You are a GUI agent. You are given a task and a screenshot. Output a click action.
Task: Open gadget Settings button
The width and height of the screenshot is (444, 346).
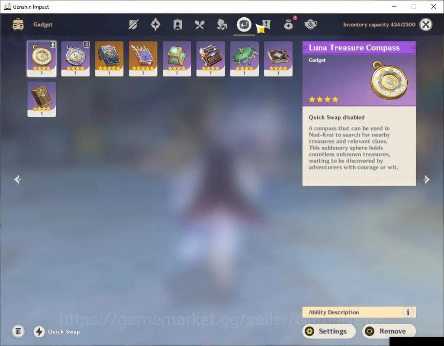329,331
